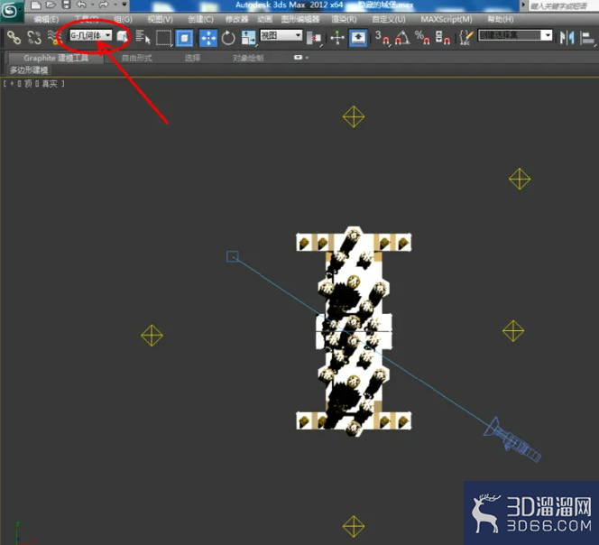Click the Select and Manipulate icon
Viewport: 599px width, 545px height.
pos(337,38)
